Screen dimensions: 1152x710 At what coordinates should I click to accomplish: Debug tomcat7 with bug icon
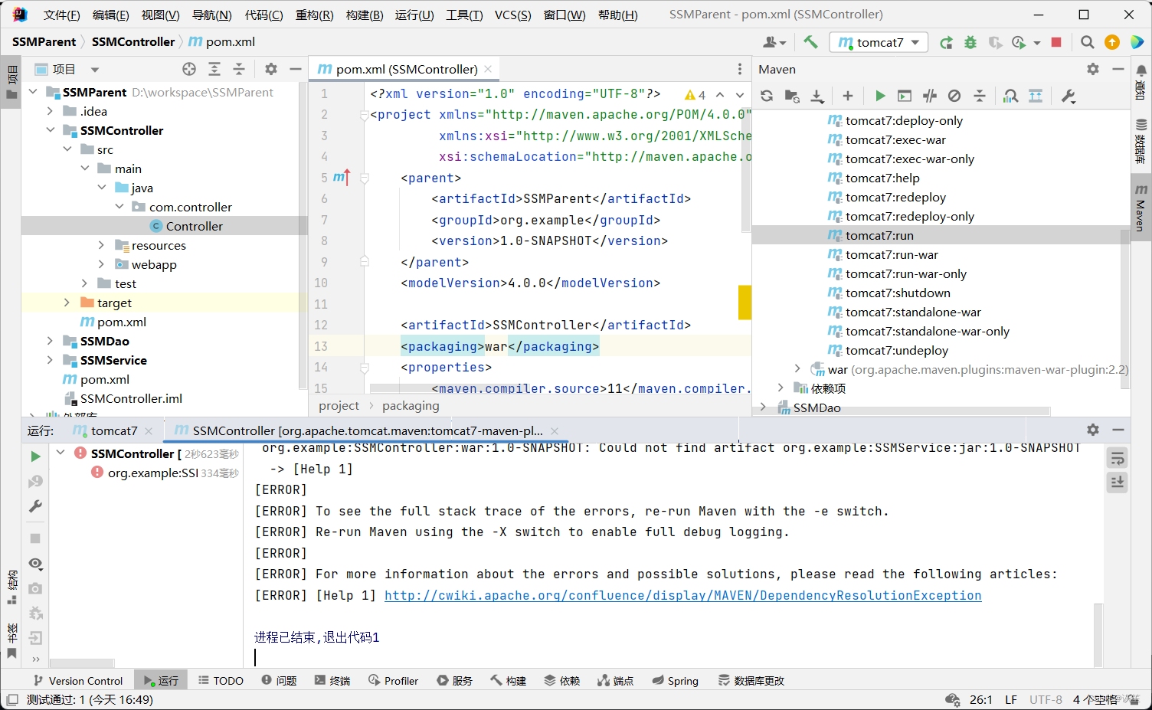tap(970, 42)
